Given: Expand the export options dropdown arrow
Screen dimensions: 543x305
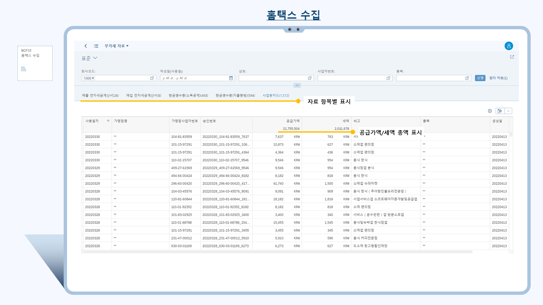Looking at the screenshot, I should pyautogui.click(x=508, y=111).
